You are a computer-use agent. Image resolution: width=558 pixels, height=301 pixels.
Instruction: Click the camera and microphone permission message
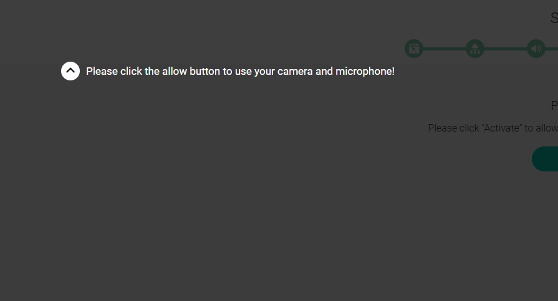coord(240,71)
